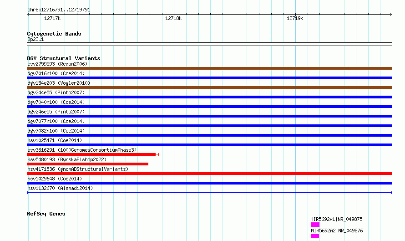Click the esv2759593 (Redon2006) variant label
Image resolution: width=405 pixels, height=241 pixels.
point(57,64)
